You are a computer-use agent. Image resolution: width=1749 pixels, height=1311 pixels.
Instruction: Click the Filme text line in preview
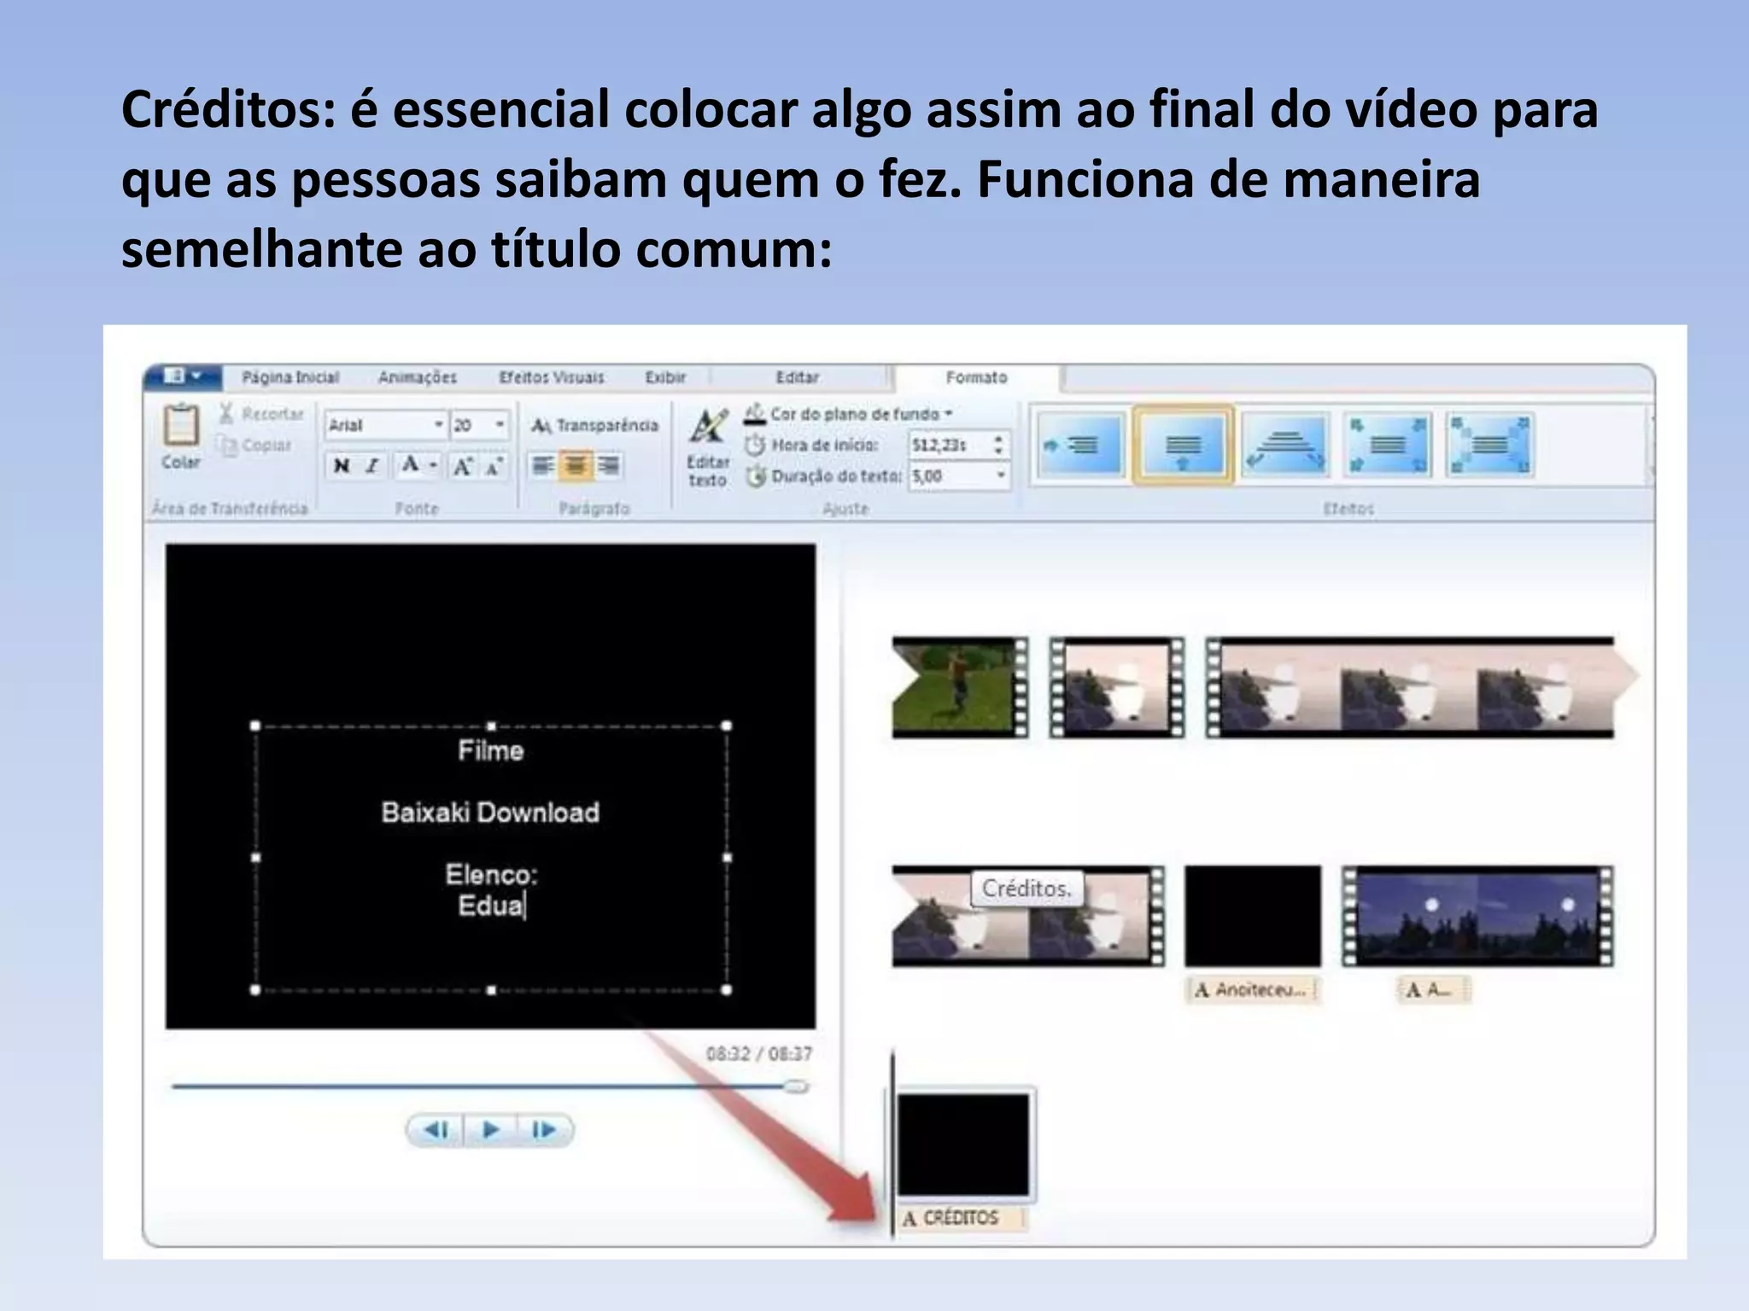[x=490, y=751]
